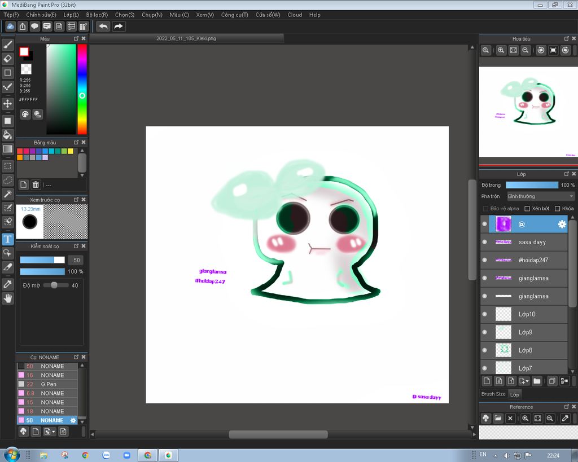Select the sasa dayy layer
The image size is (578, 462).
pyautogui.click(x=528, y=242)
